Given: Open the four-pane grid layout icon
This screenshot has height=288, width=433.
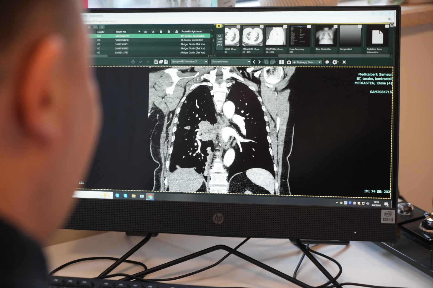Looking at the screenshot, I should 281,62.
